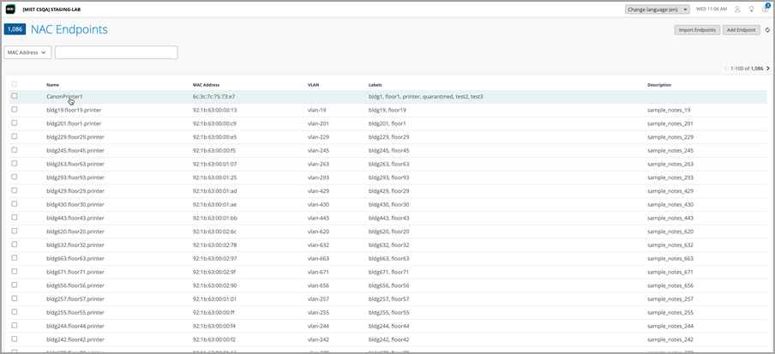Open the help icon with notification badge
This screenshot has width=775, height=354.
[x=766, y=9]
